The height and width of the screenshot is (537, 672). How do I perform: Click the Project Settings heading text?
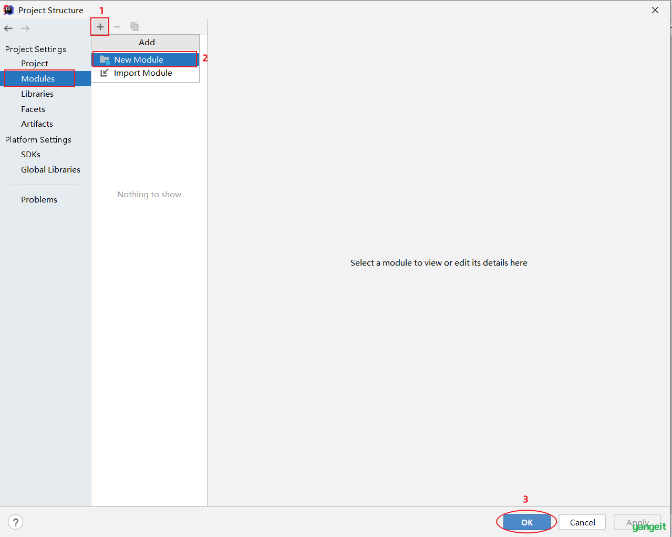point(36,49)
